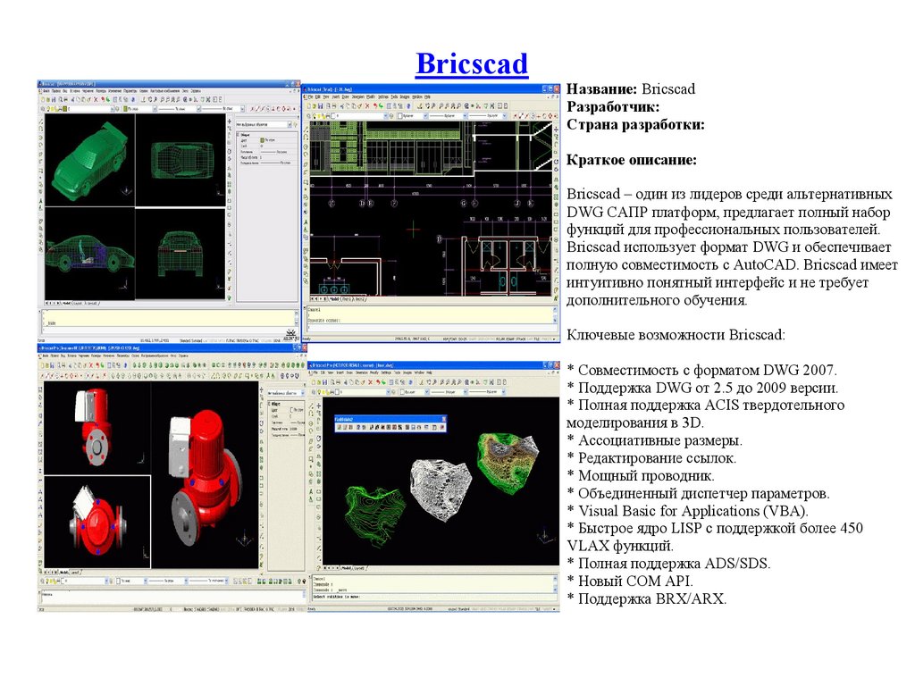
Task: Open layer dropdown in car model window
Action: coord(113,109)
